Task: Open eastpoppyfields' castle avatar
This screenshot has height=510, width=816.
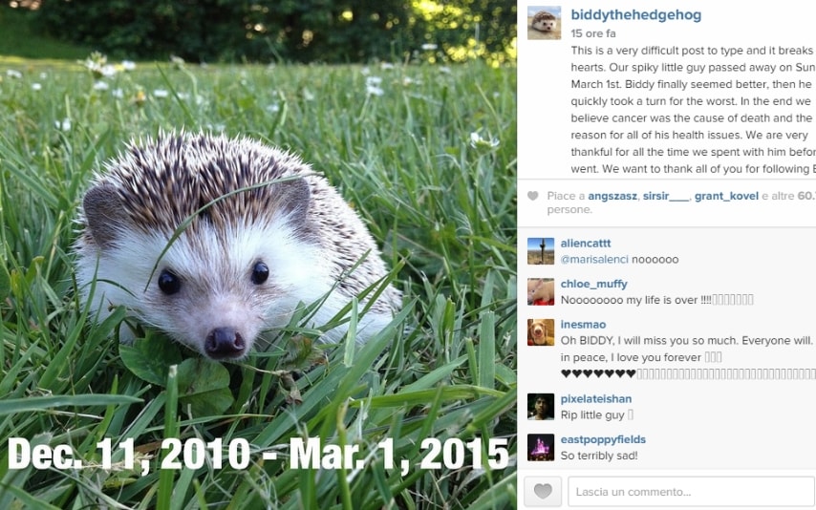Action: pos(541,447)
